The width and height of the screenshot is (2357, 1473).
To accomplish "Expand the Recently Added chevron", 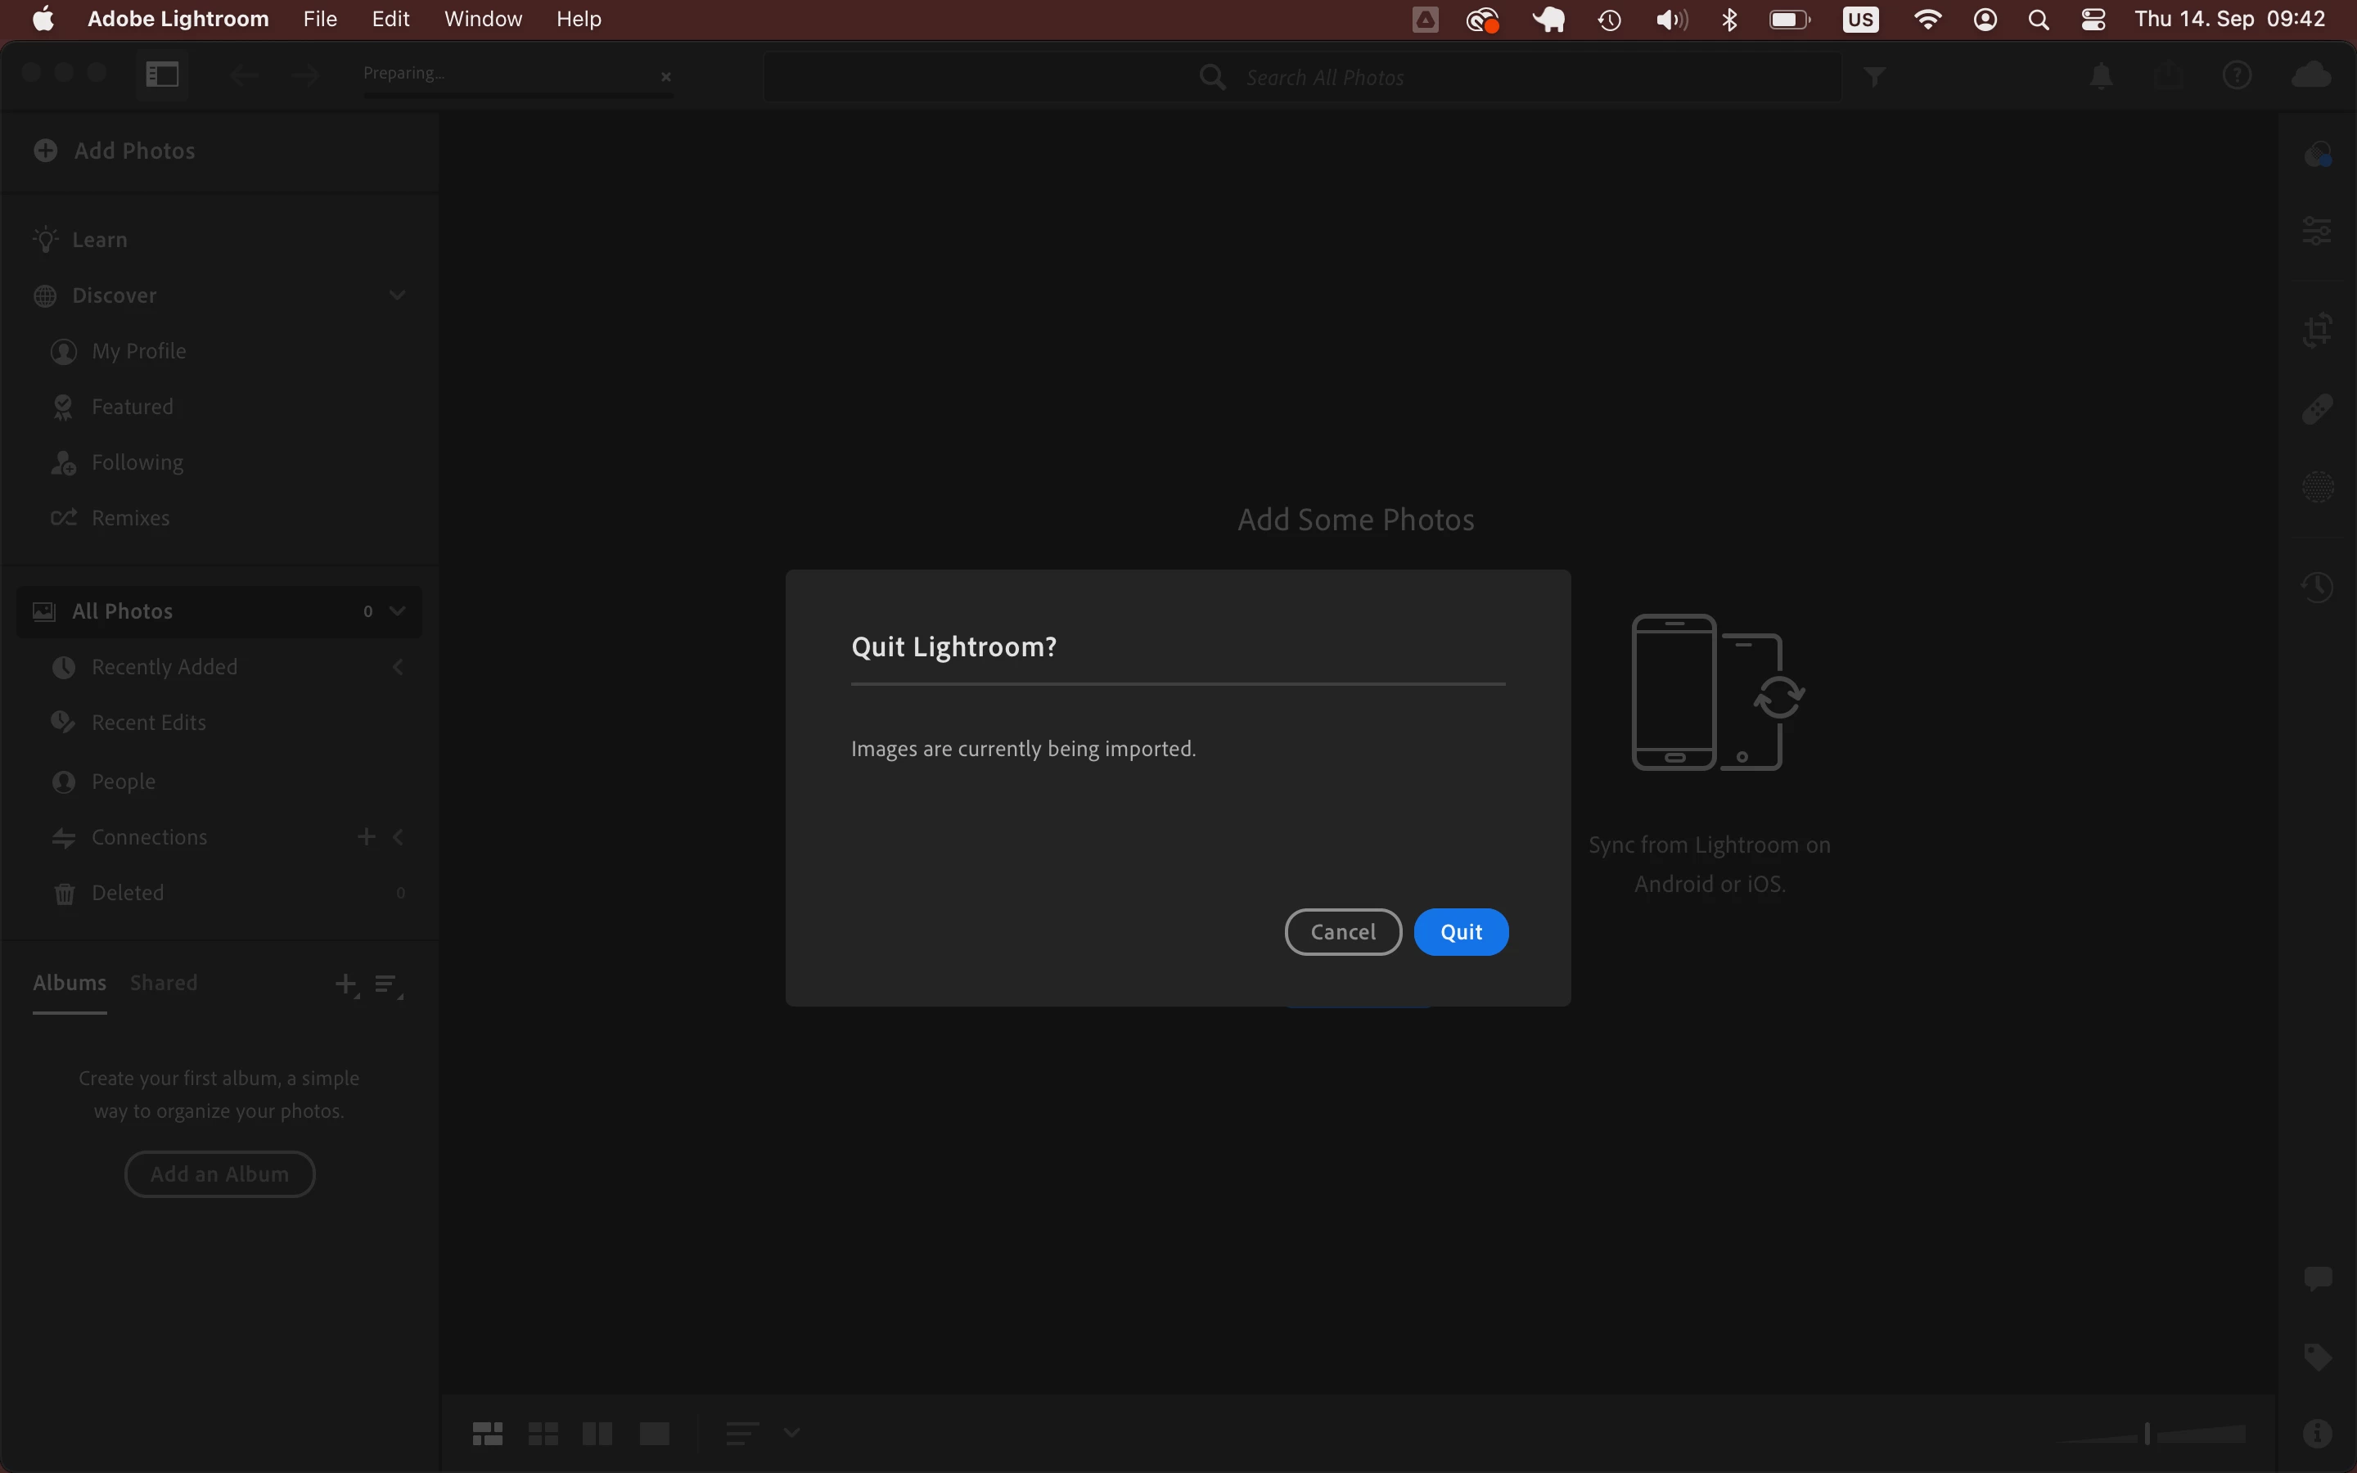I will 398,667.
